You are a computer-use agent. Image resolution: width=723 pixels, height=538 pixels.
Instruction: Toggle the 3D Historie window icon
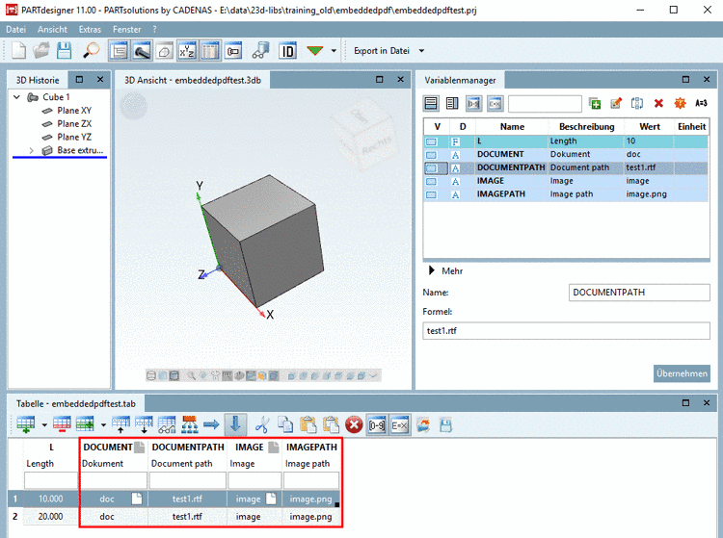pos(119,51)
